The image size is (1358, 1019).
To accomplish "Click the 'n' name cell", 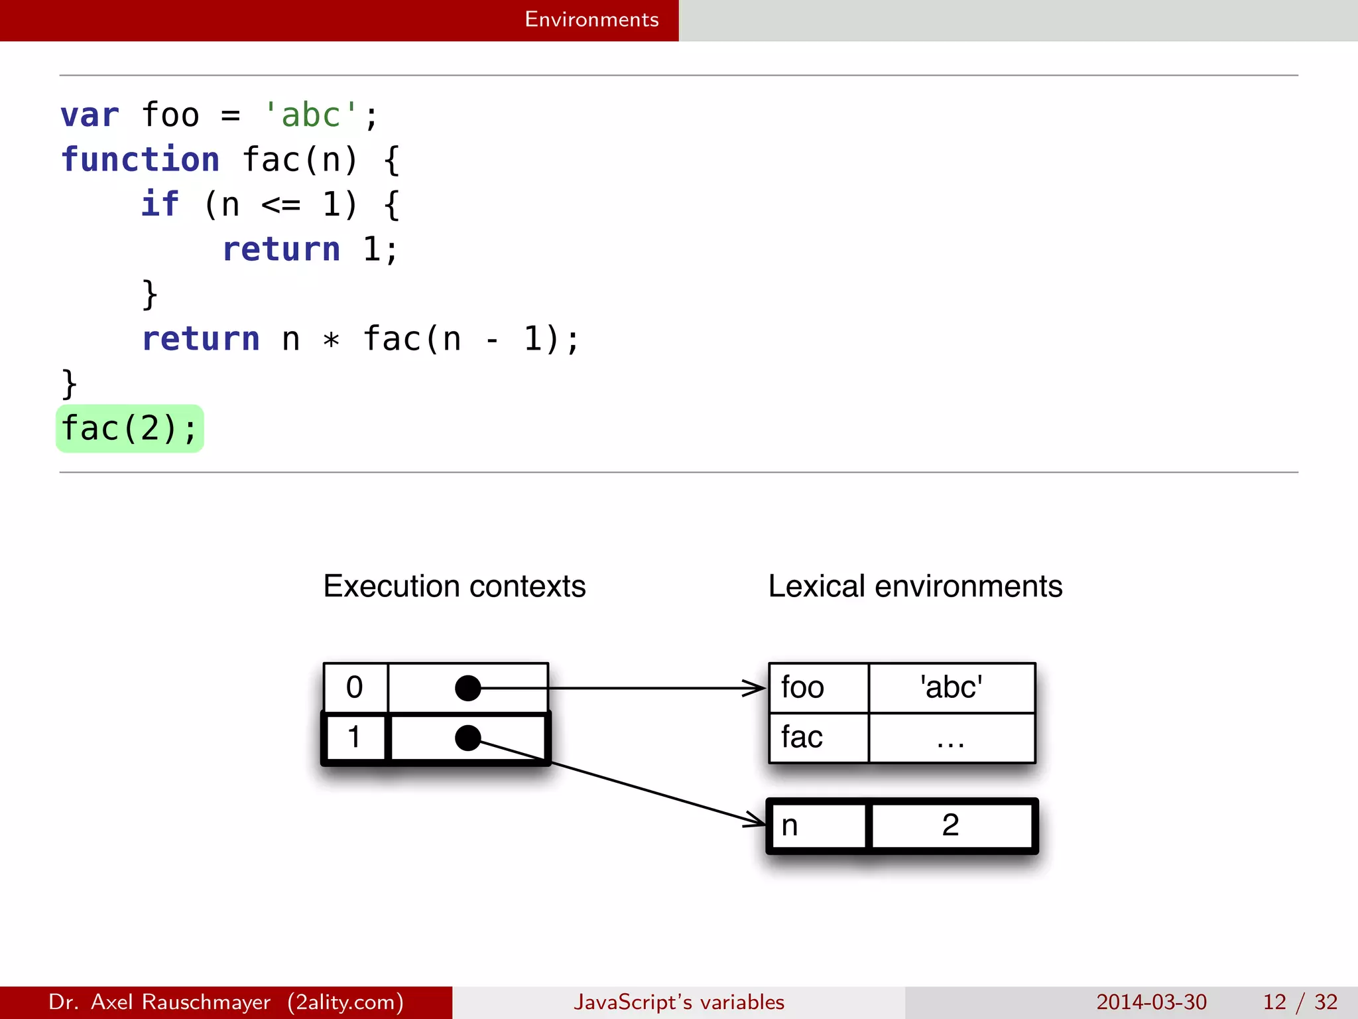I will click(818, 826).
